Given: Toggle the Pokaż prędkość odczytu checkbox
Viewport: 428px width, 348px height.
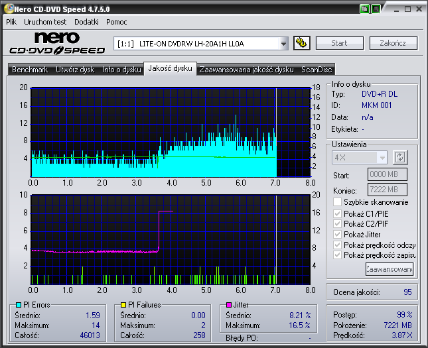Looking at the screenshot, I should [x=337, y=245].
